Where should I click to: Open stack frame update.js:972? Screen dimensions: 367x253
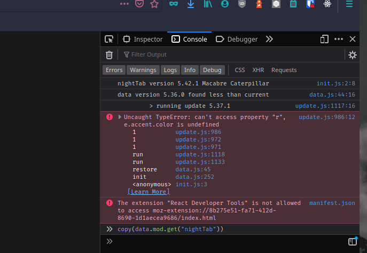point(198,139)
